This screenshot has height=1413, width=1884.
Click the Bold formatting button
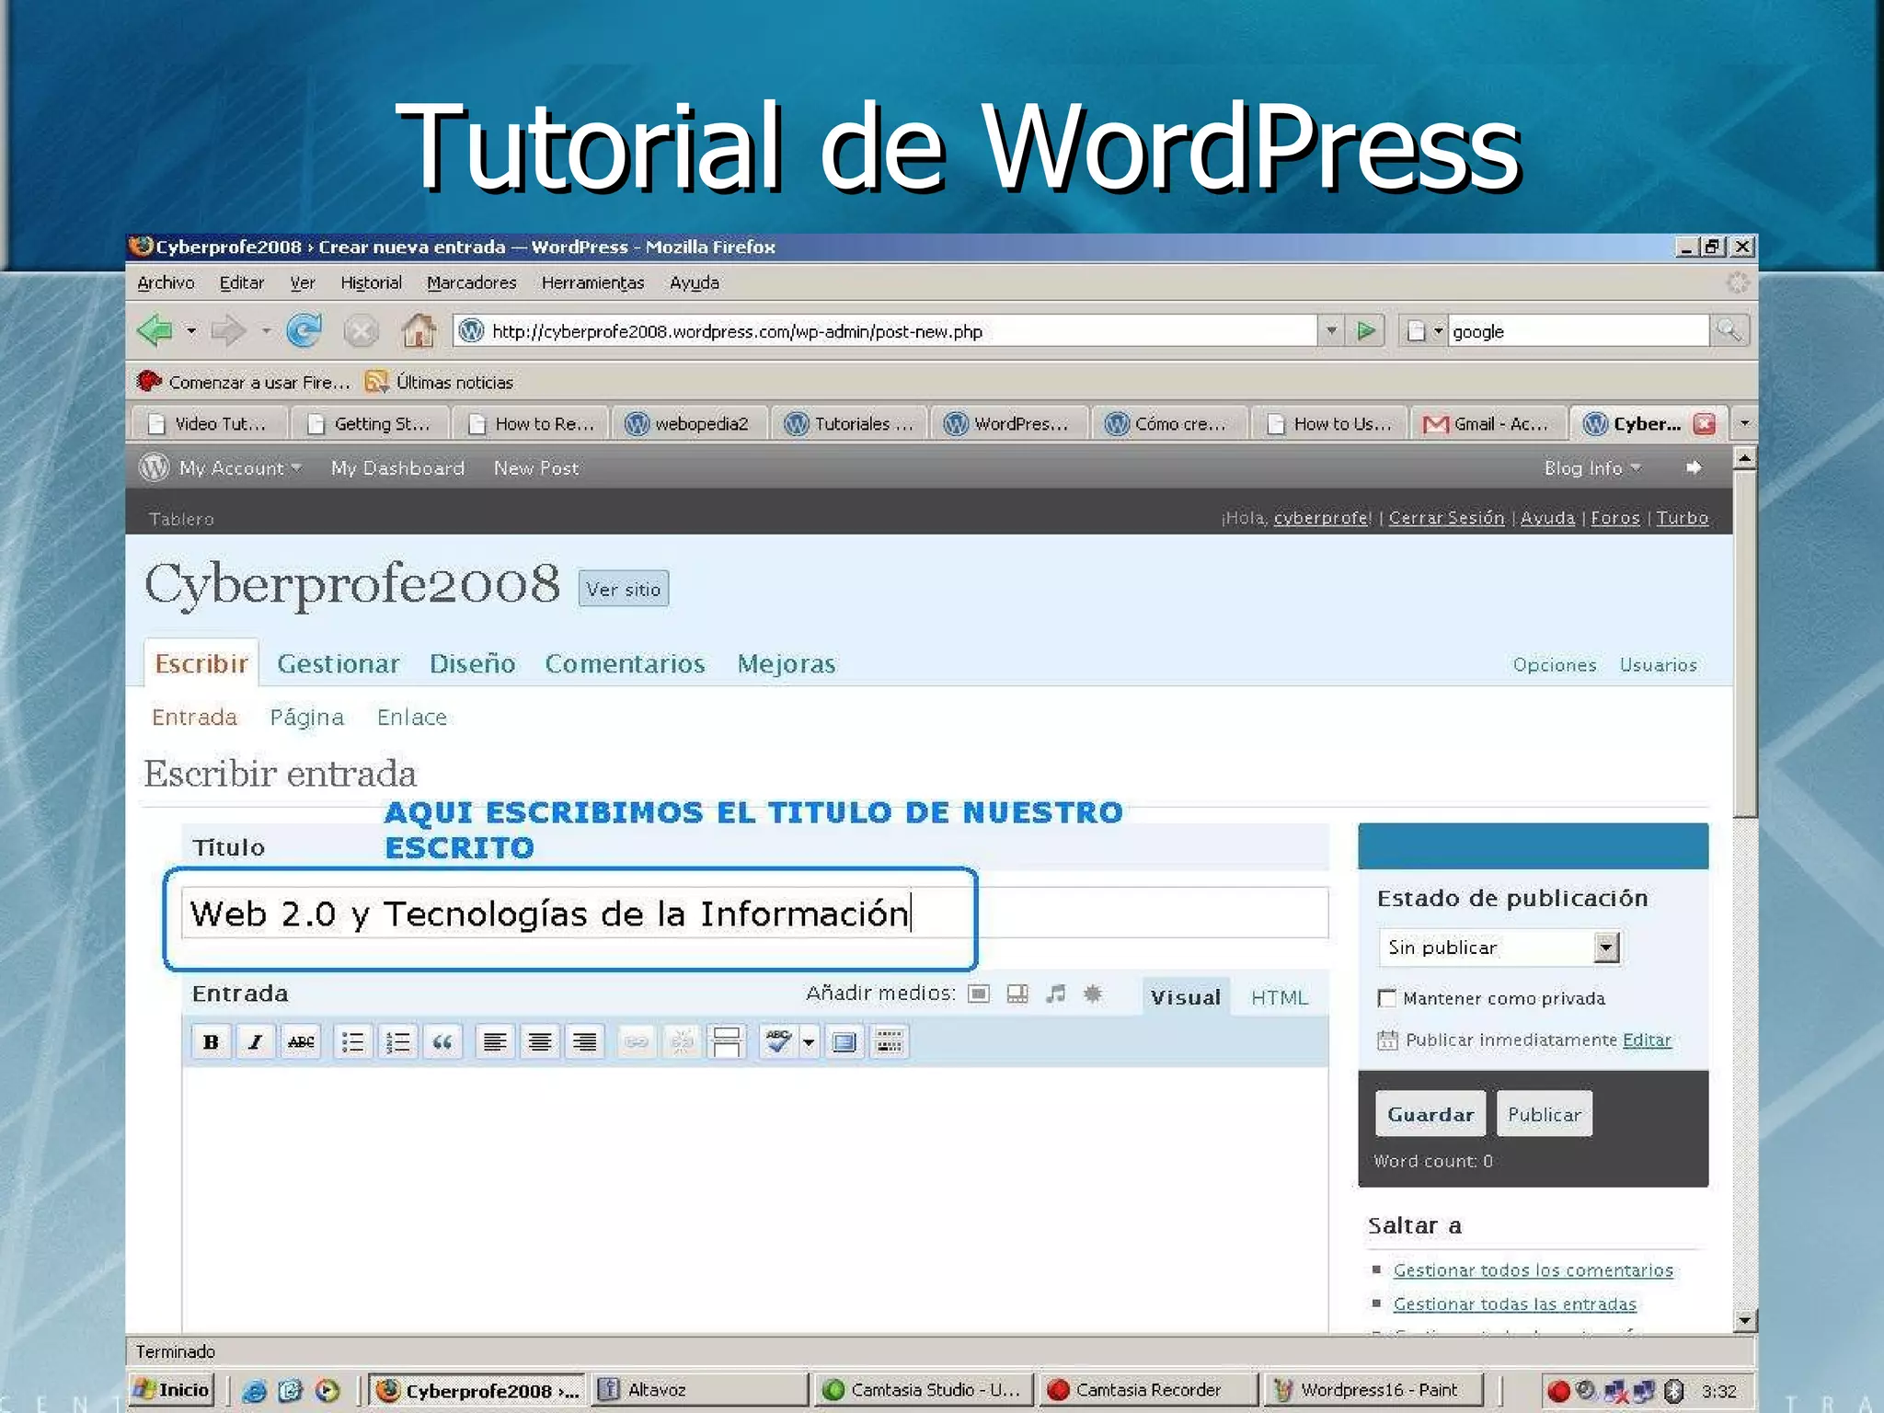(x=211, y=1041)
